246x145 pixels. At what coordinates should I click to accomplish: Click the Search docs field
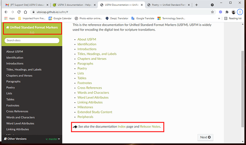click(32, 40)
